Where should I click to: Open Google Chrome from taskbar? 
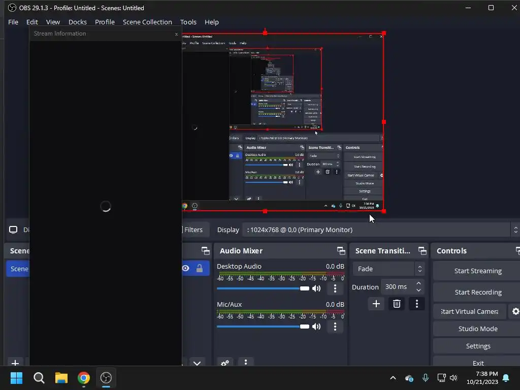tap(84, 378)
